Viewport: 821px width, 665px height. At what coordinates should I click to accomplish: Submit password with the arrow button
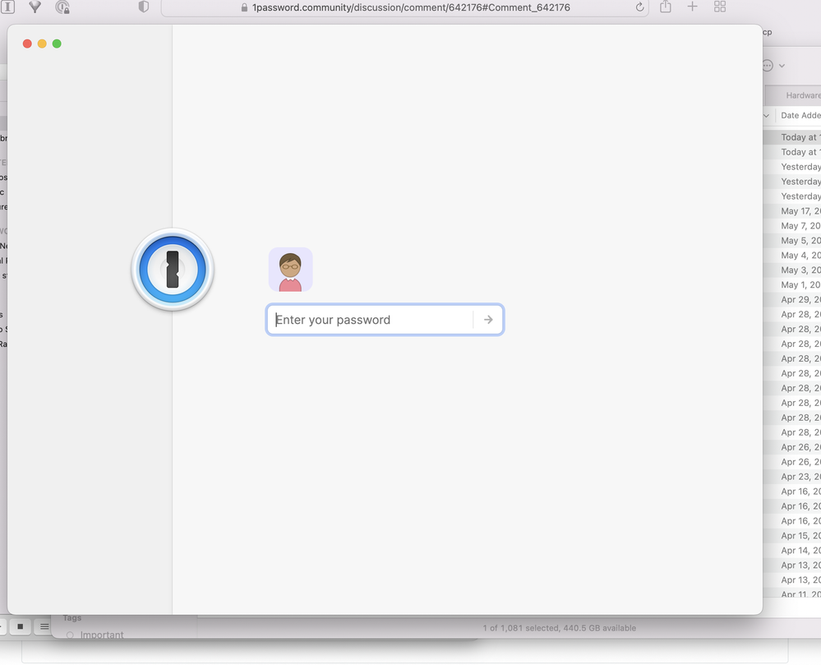click(488, 320)
